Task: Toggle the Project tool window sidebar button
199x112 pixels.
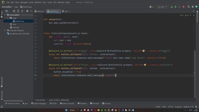Action: [x=2, y=14]
